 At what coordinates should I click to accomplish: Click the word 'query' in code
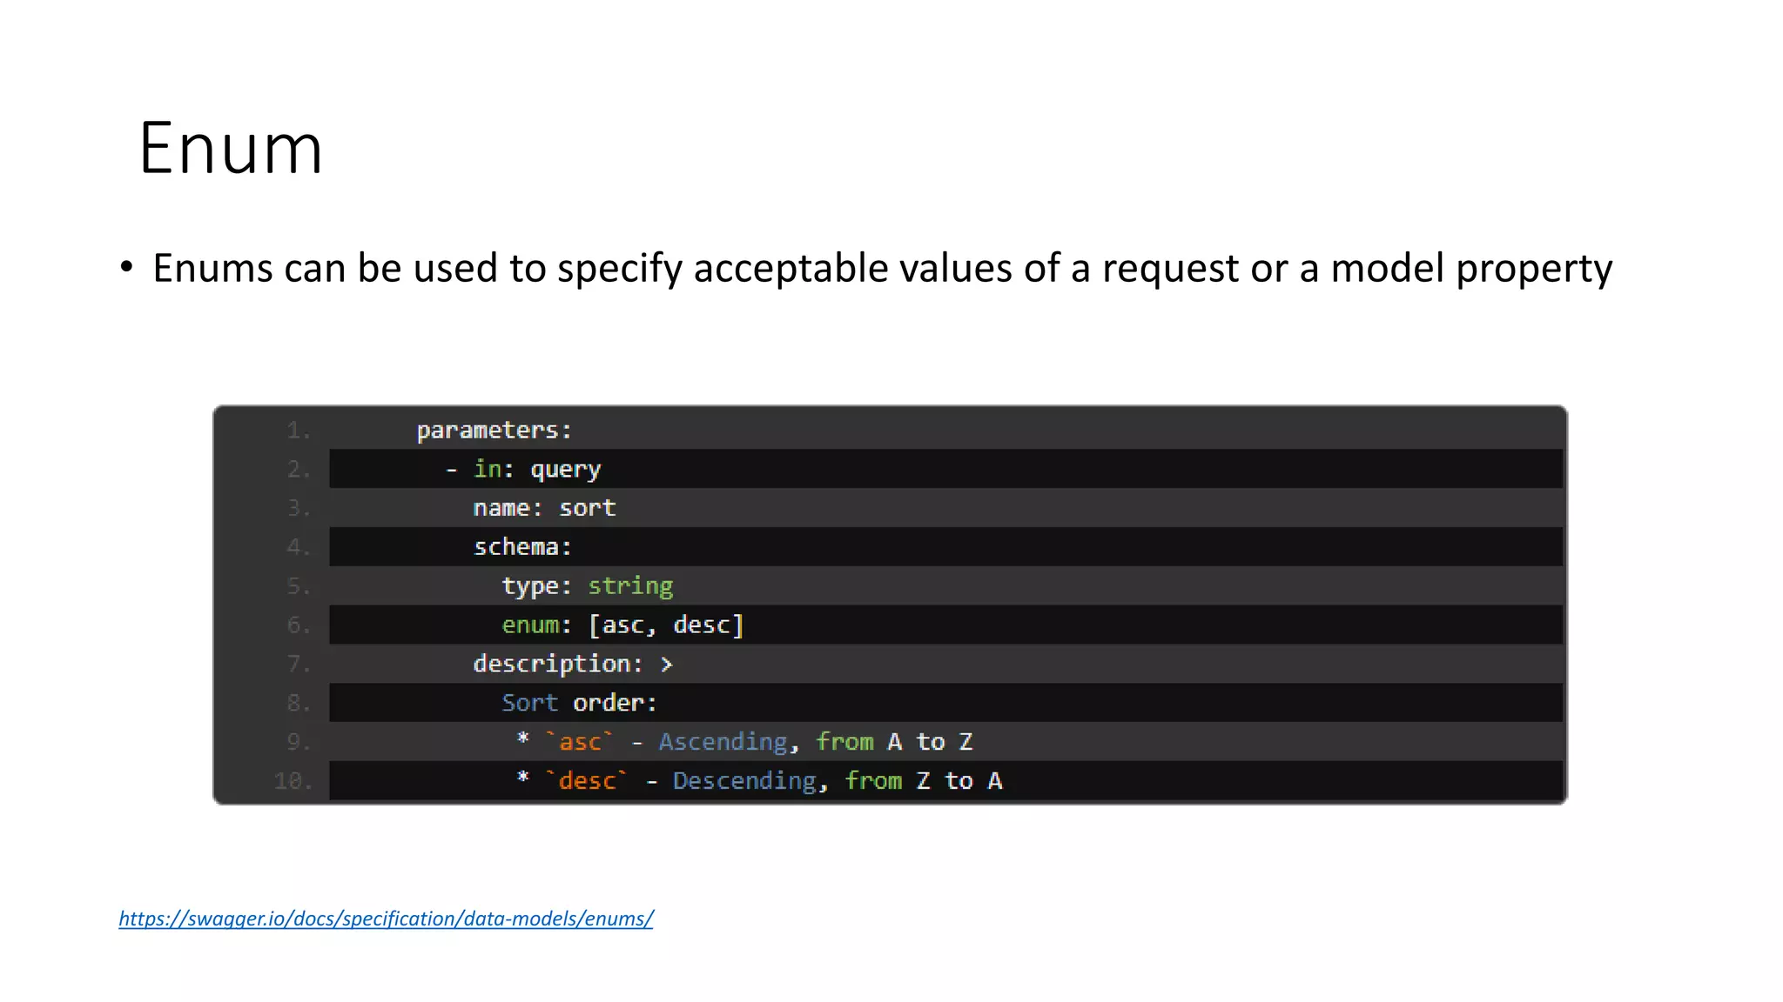pyautogui.click(x=565, y=470)
